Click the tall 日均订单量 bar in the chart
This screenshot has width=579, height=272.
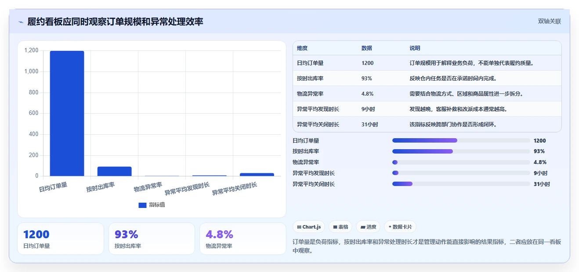(x=67, y=113)
